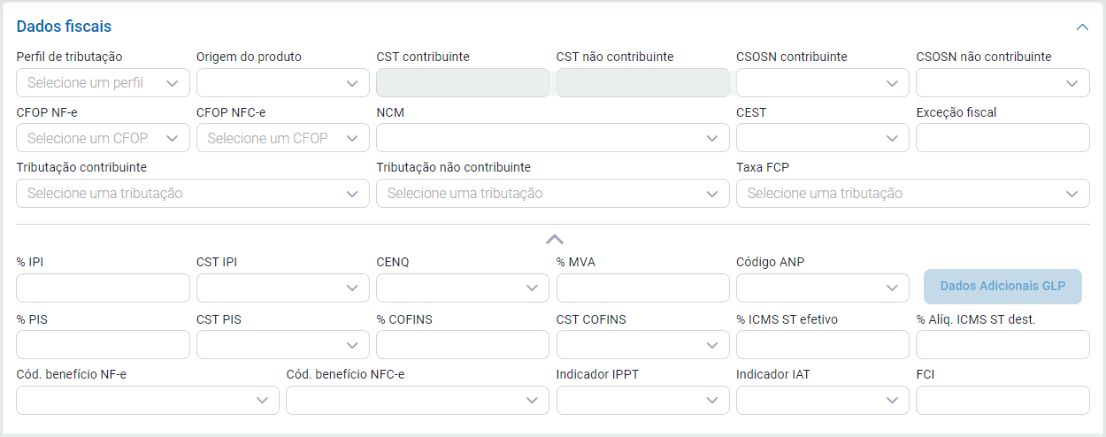The width and height of the screenshot is (1106, 437).
Task: Expand the CEST dropdown
Action: tap(822, 138)
